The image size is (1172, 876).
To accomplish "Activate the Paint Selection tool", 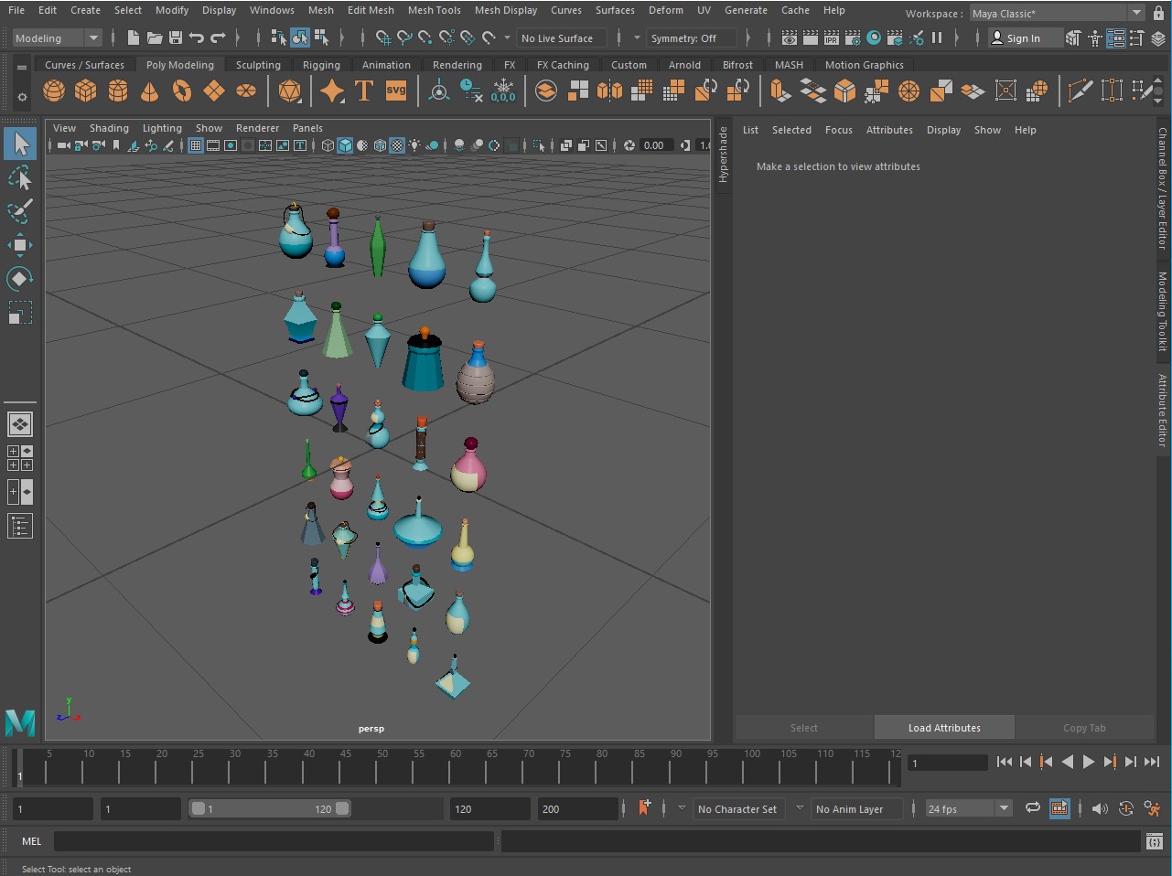I will tap(20, 211).
